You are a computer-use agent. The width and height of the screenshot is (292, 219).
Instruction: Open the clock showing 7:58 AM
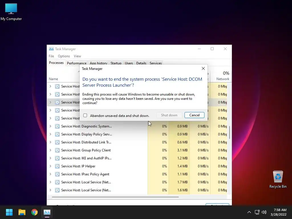pyautogui.click(x=278, y=212)
